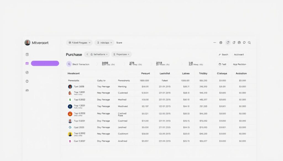Open the Adociars dropdown
The height and width of the screenshot is (161, 283).
point(104,43)
